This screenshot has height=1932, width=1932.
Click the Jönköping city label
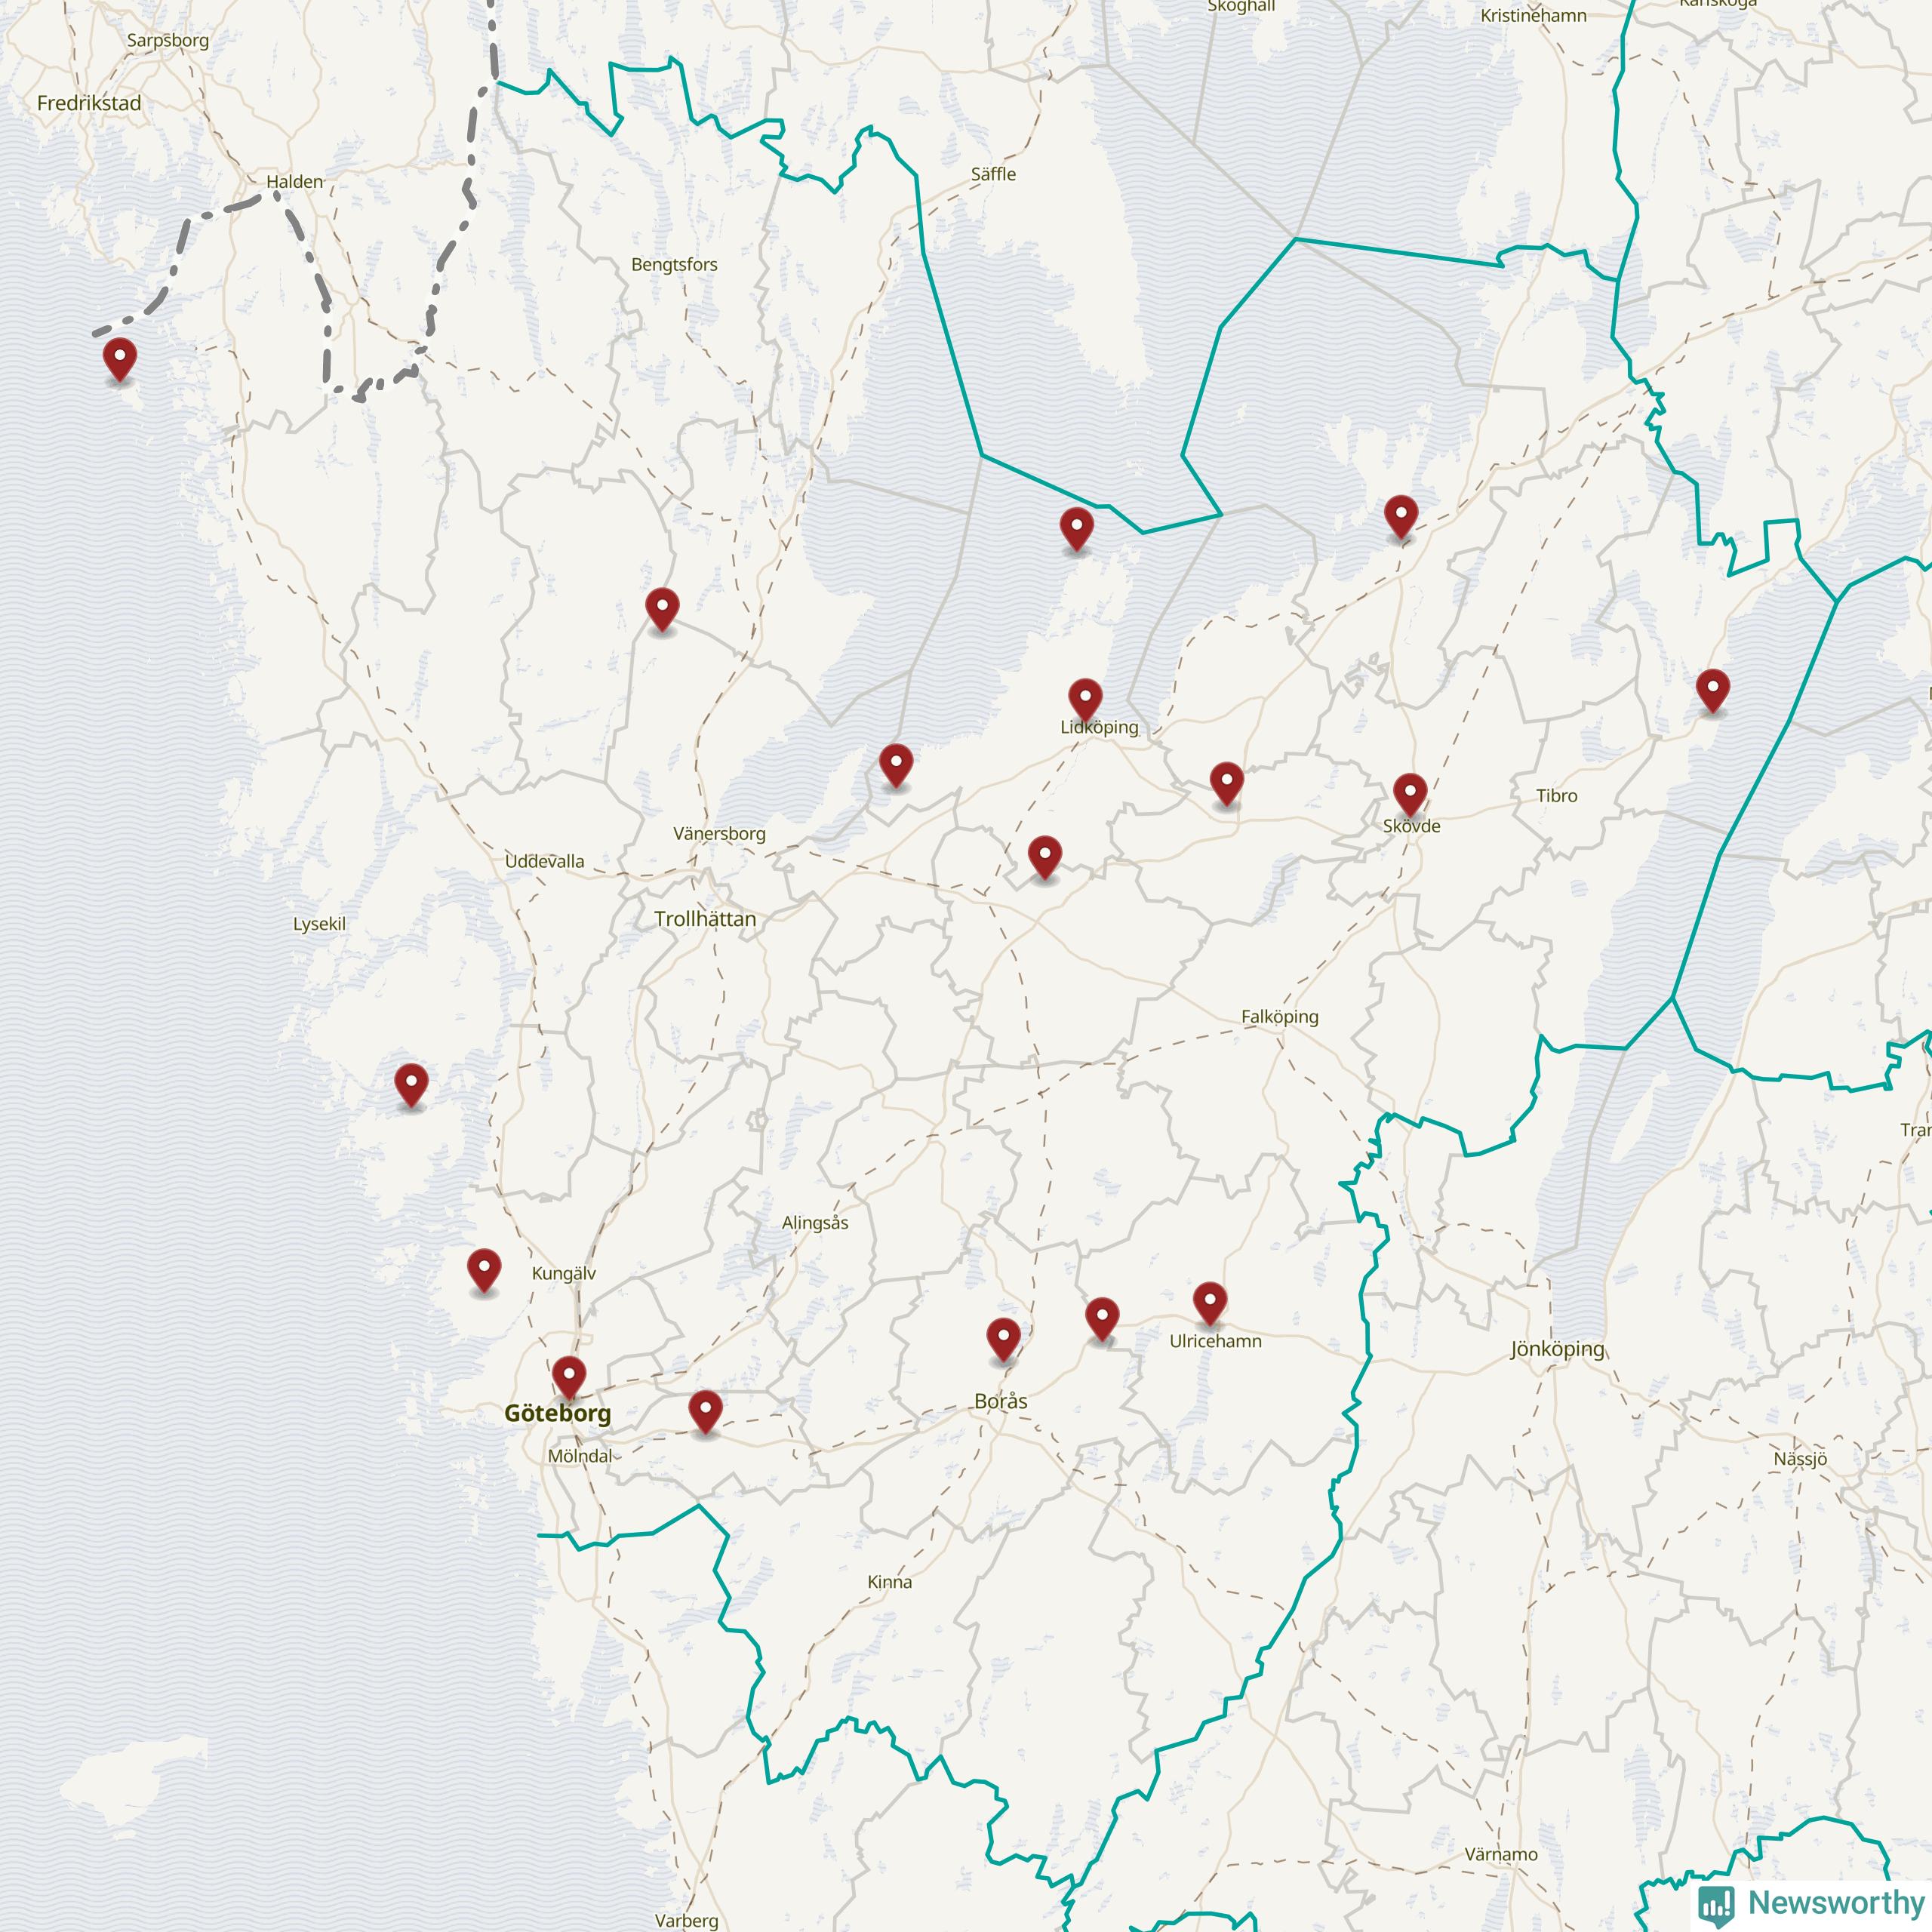coord(1557,1349)
